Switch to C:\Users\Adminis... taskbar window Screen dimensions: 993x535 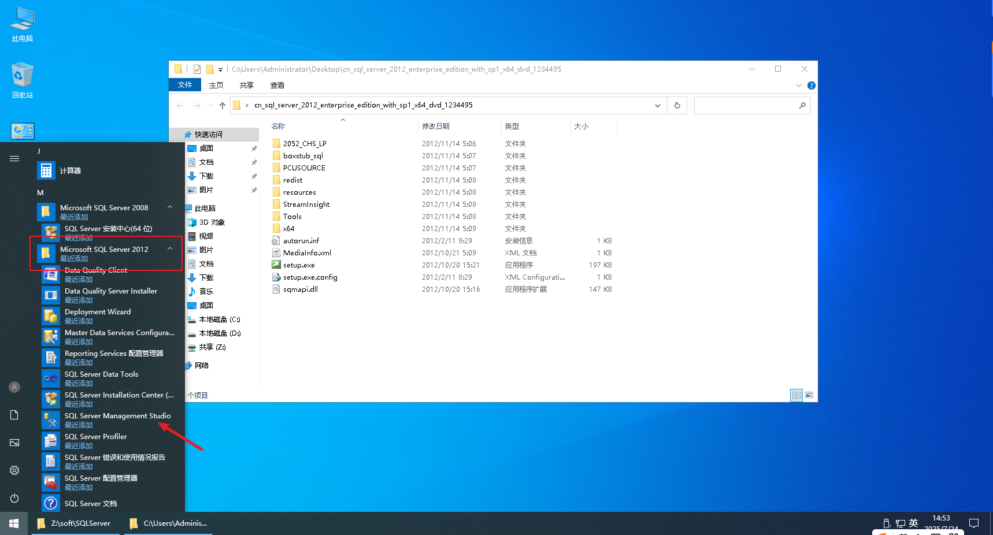tap(168, 523)
